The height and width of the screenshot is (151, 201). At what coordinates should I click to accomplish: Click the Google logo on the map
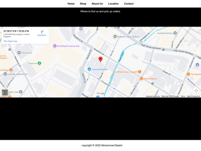[100, 93]
